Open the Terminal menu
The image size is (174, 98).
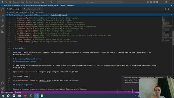(37, 2)
